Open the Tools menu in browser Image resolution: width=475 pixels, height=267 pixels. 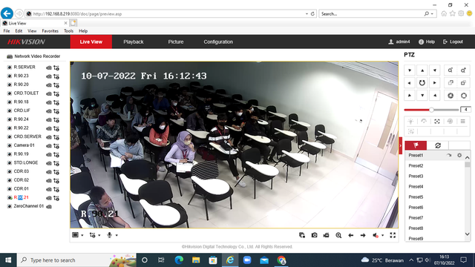coord(68,31)
